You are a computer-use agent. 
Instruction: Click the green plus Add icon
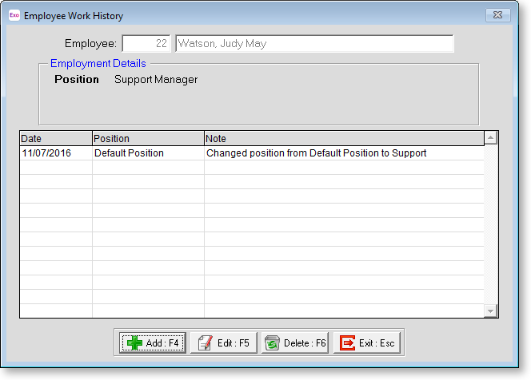[x=134, y=343]
